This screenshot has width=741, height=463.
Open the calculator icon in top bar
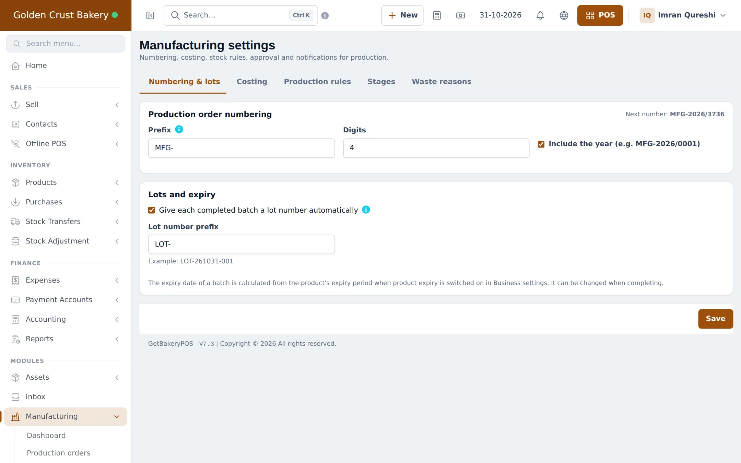437,15
